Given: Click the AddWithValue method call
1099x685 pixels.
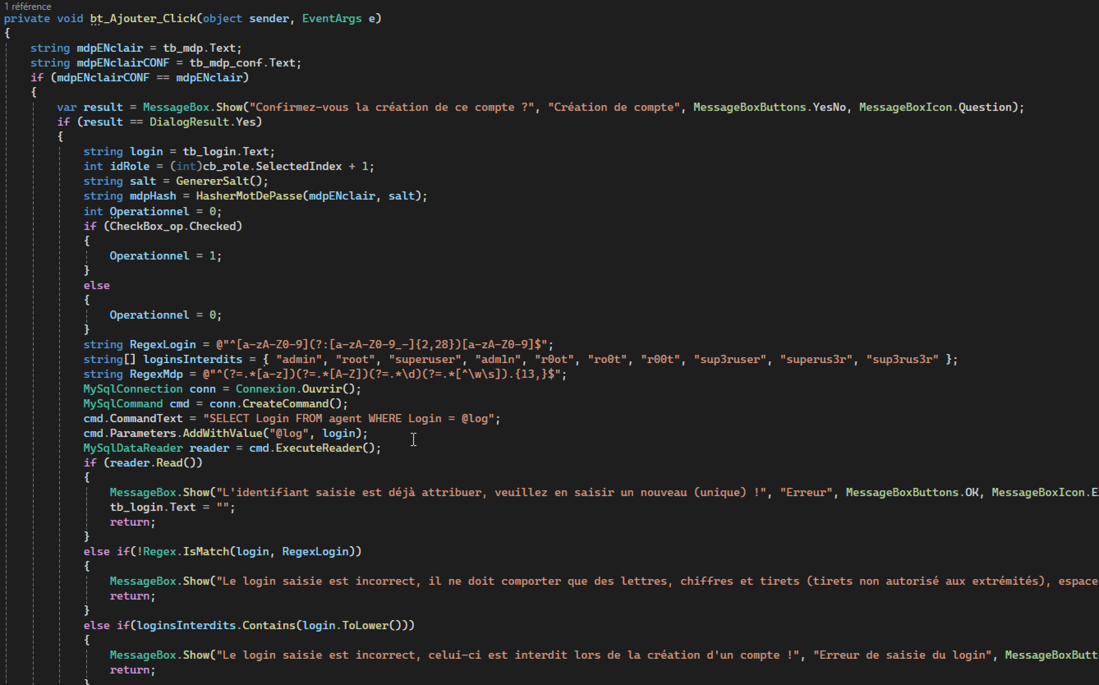Looking at the screenshot, I should pos(222,434).
